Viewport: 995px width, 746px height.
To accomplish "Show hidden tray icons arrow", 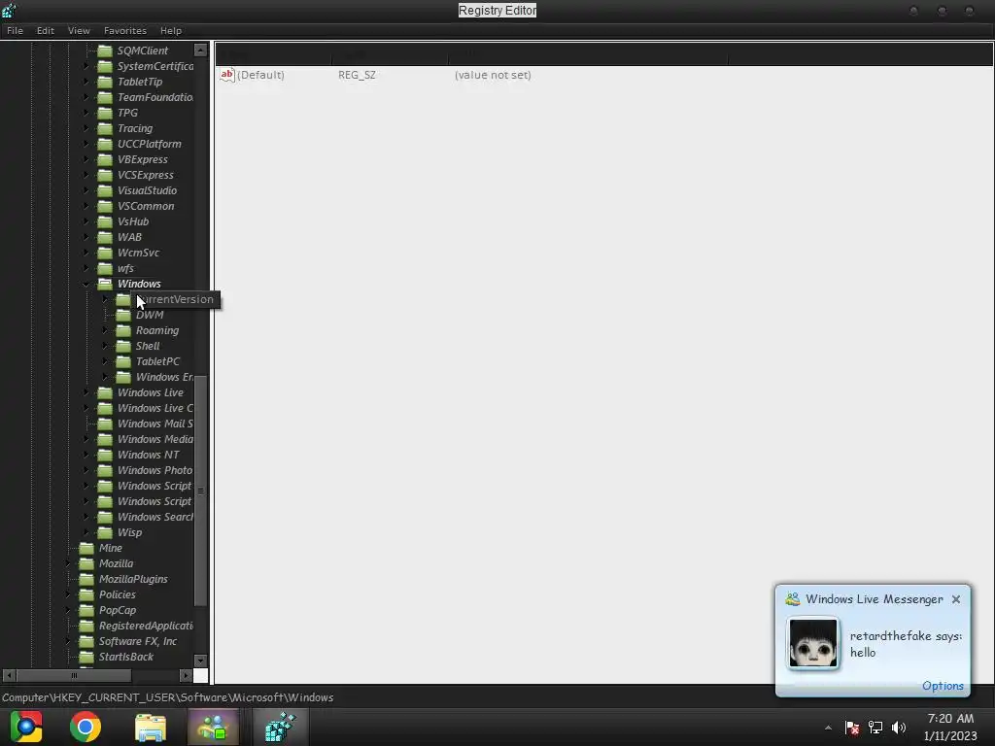I will (x=828, y=728).
